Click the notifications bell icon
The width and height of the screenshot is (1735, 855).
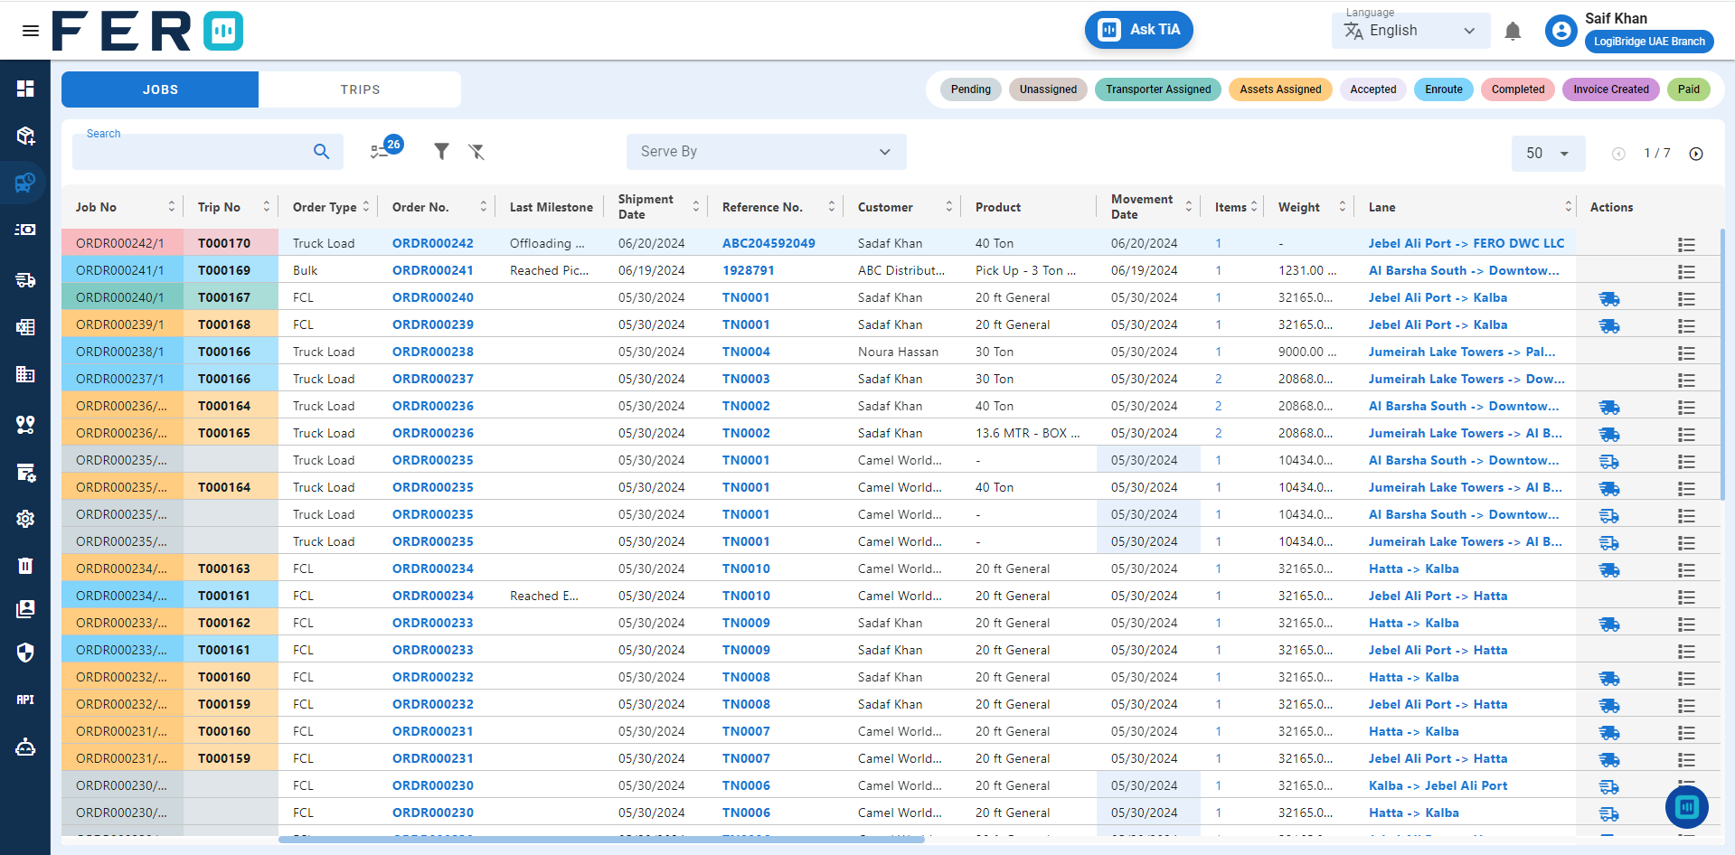click(x=1512, y=32)
